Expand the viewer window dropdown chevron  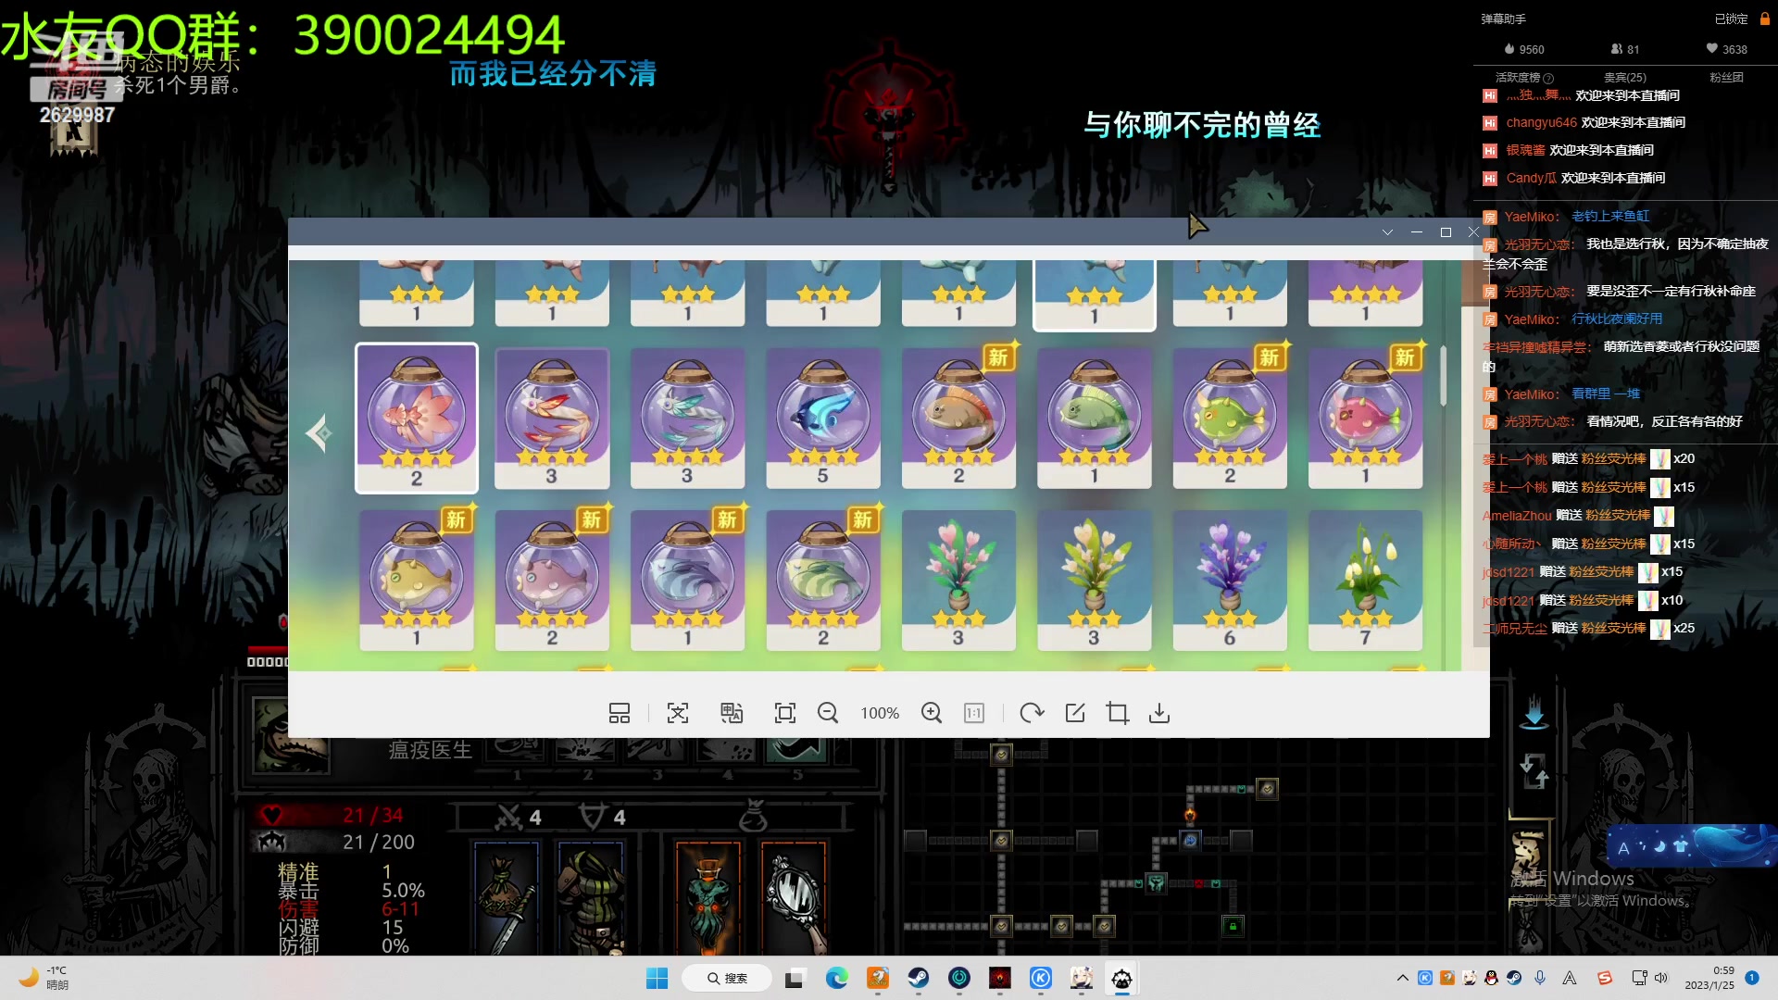point(1387,232)
